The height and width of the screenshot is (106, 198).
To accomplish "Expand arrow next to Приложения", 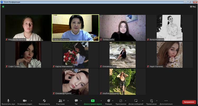I will (x=125, y=101).
